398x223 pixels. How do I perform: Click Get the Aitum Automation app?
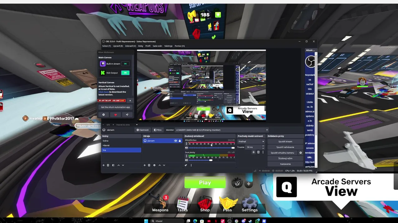(115, 107)
